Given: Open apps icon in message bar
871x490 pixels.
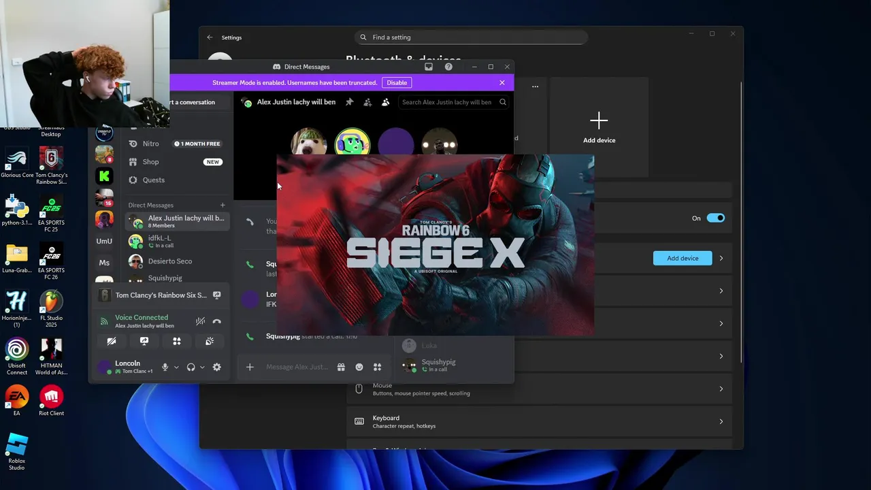Looking at the screenshot, I should 378,367.
